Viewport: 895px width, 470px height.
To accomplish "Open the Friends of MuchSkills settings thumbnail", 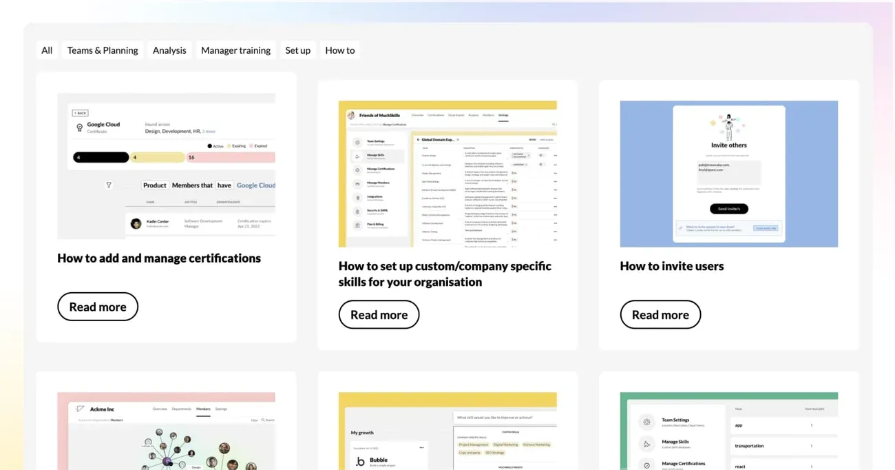I will pos(447,174).
